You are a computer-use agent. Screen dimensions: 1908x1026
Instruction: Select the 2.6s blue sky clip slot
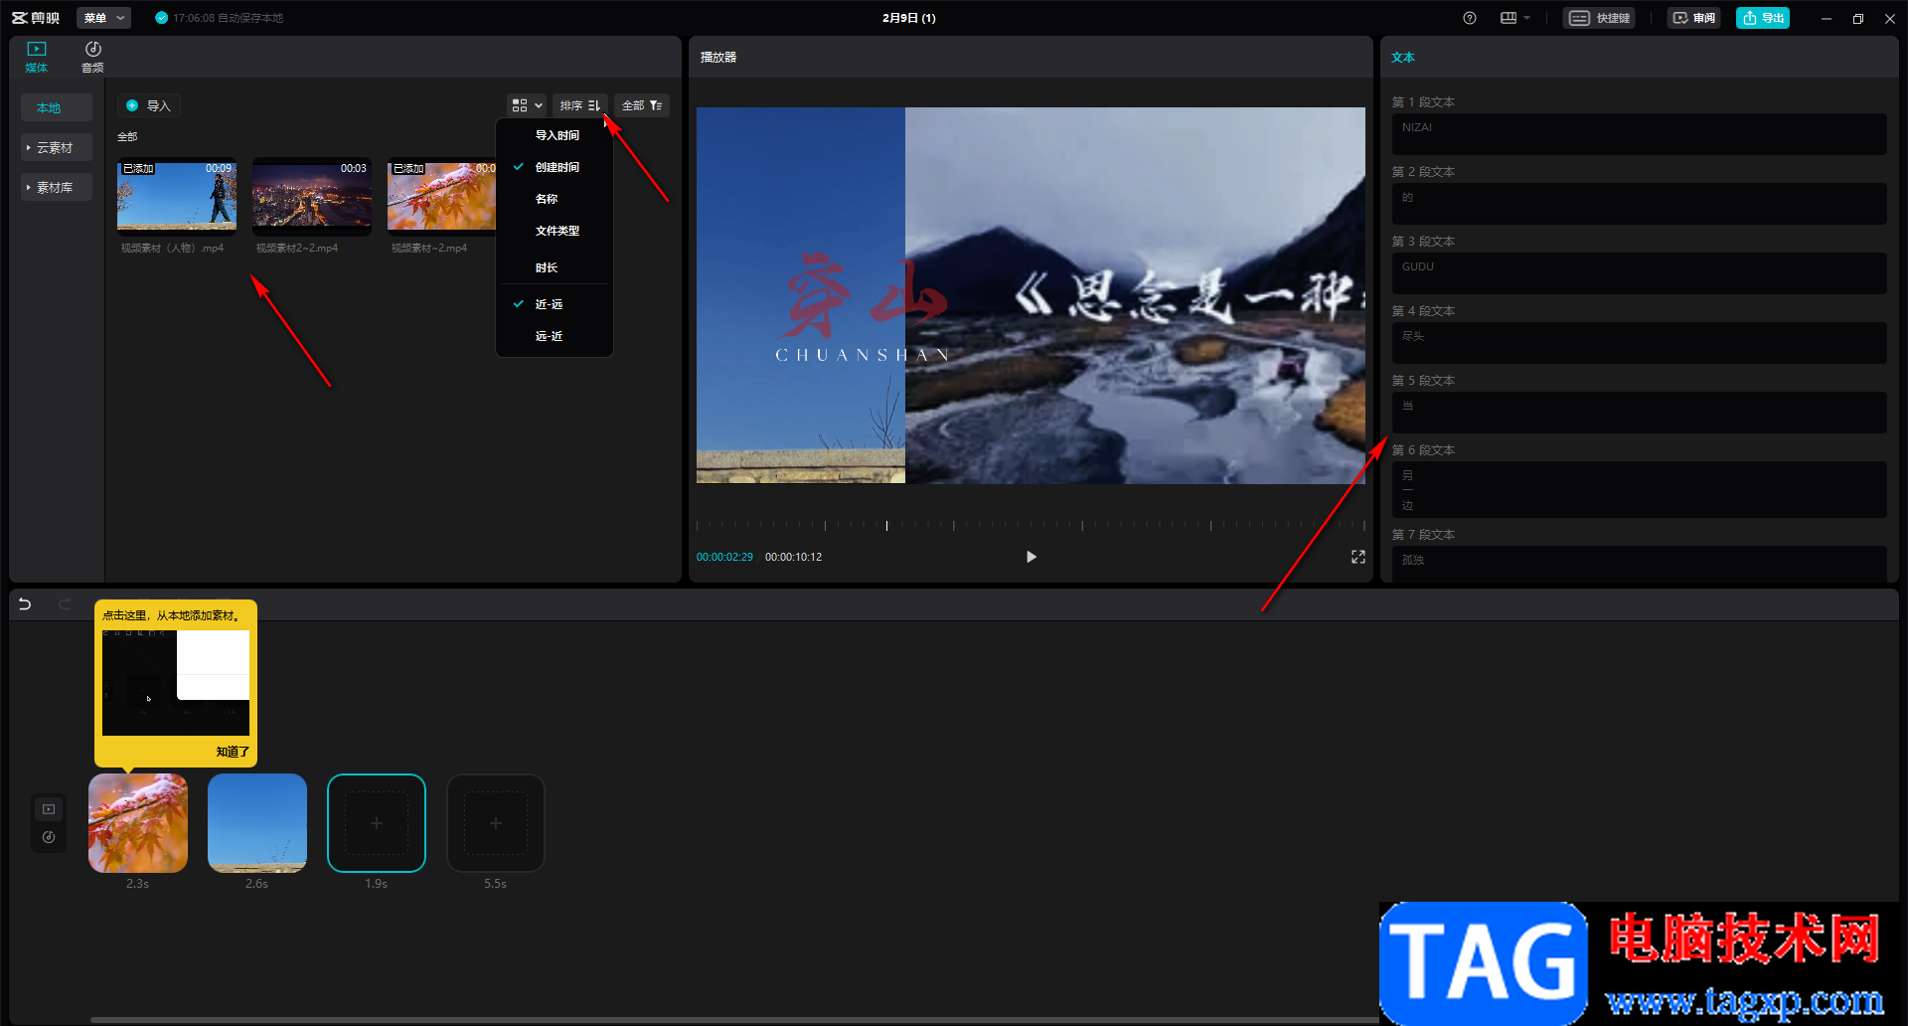coord(257,823)
